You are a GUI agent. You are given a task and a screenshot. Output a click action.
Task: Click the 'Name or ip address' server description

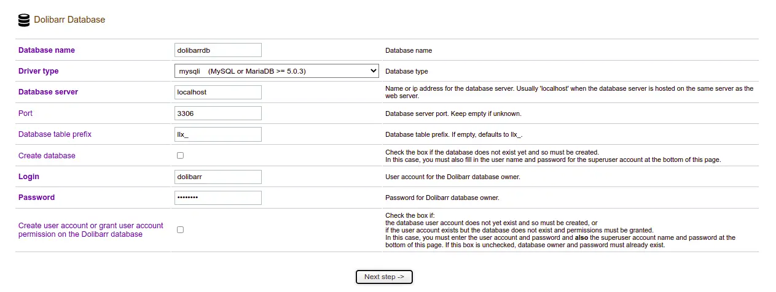click(x=569, y=93)
